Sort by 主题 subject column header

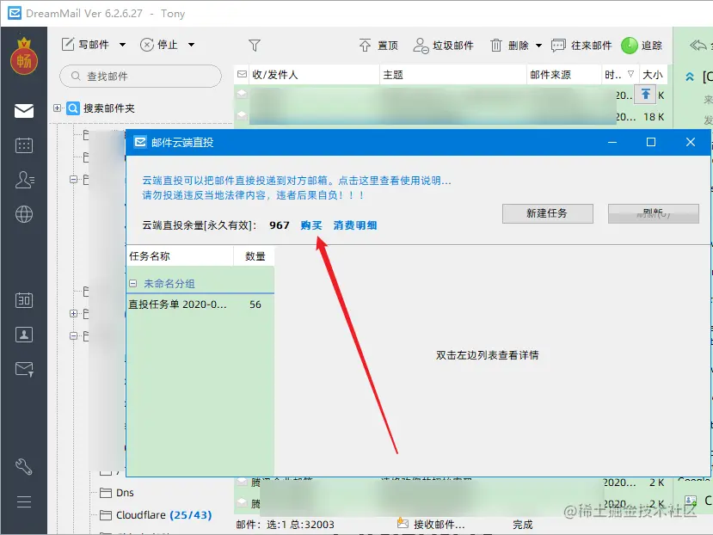(x=453, y=75)
